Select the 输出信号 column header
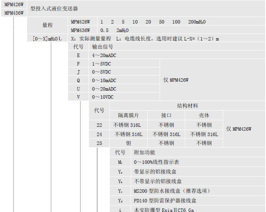Screen dimensions: 266x212 pyautogui.click(x=102, y=47)
